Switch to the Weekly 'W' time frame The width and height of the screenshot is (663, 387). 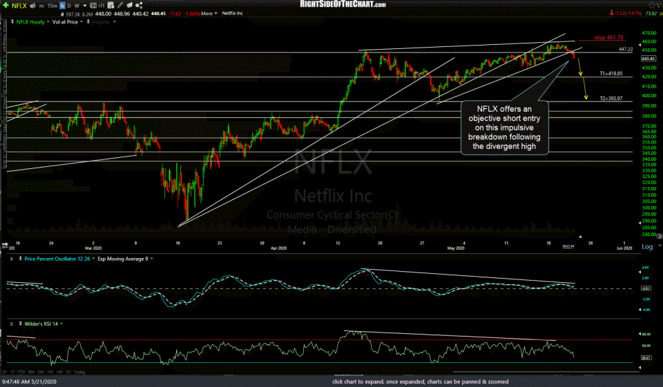click(77, 6)
